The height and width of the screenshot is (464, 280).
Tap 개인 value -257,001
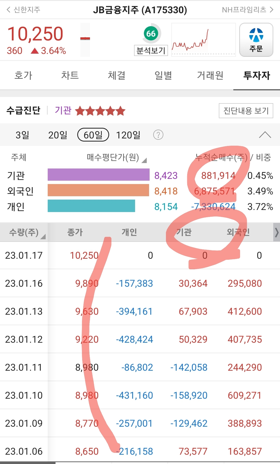[x=134, y=423]
